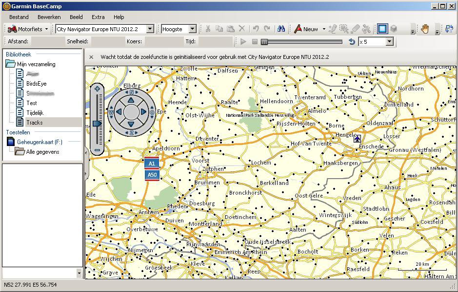This screenshot has width=458, height=292.
Task: Open the Hoogste detail level dropdown
Action: coord(193,29)
